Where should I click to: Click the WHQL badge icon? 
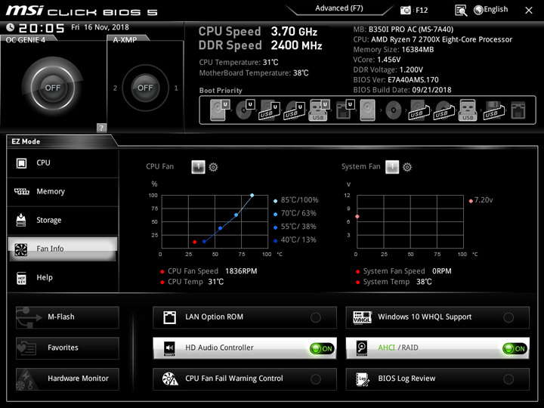click(362, 317)
